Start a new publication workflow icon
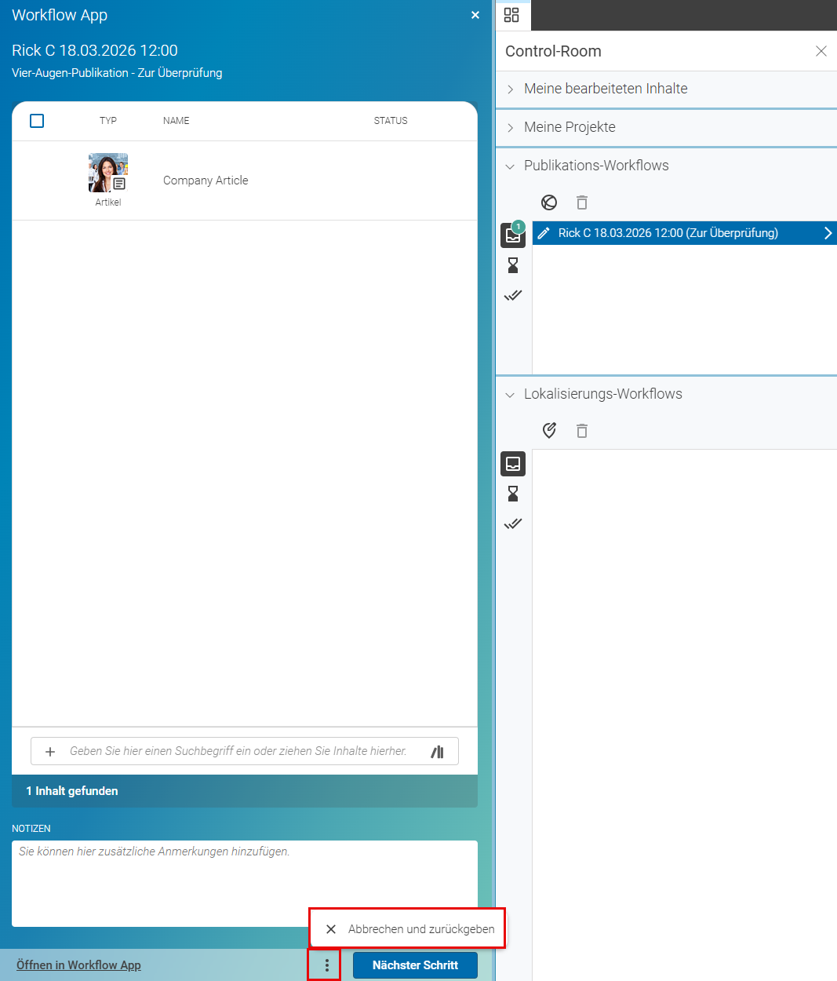The image size is (837, 981). coord(549,202)
